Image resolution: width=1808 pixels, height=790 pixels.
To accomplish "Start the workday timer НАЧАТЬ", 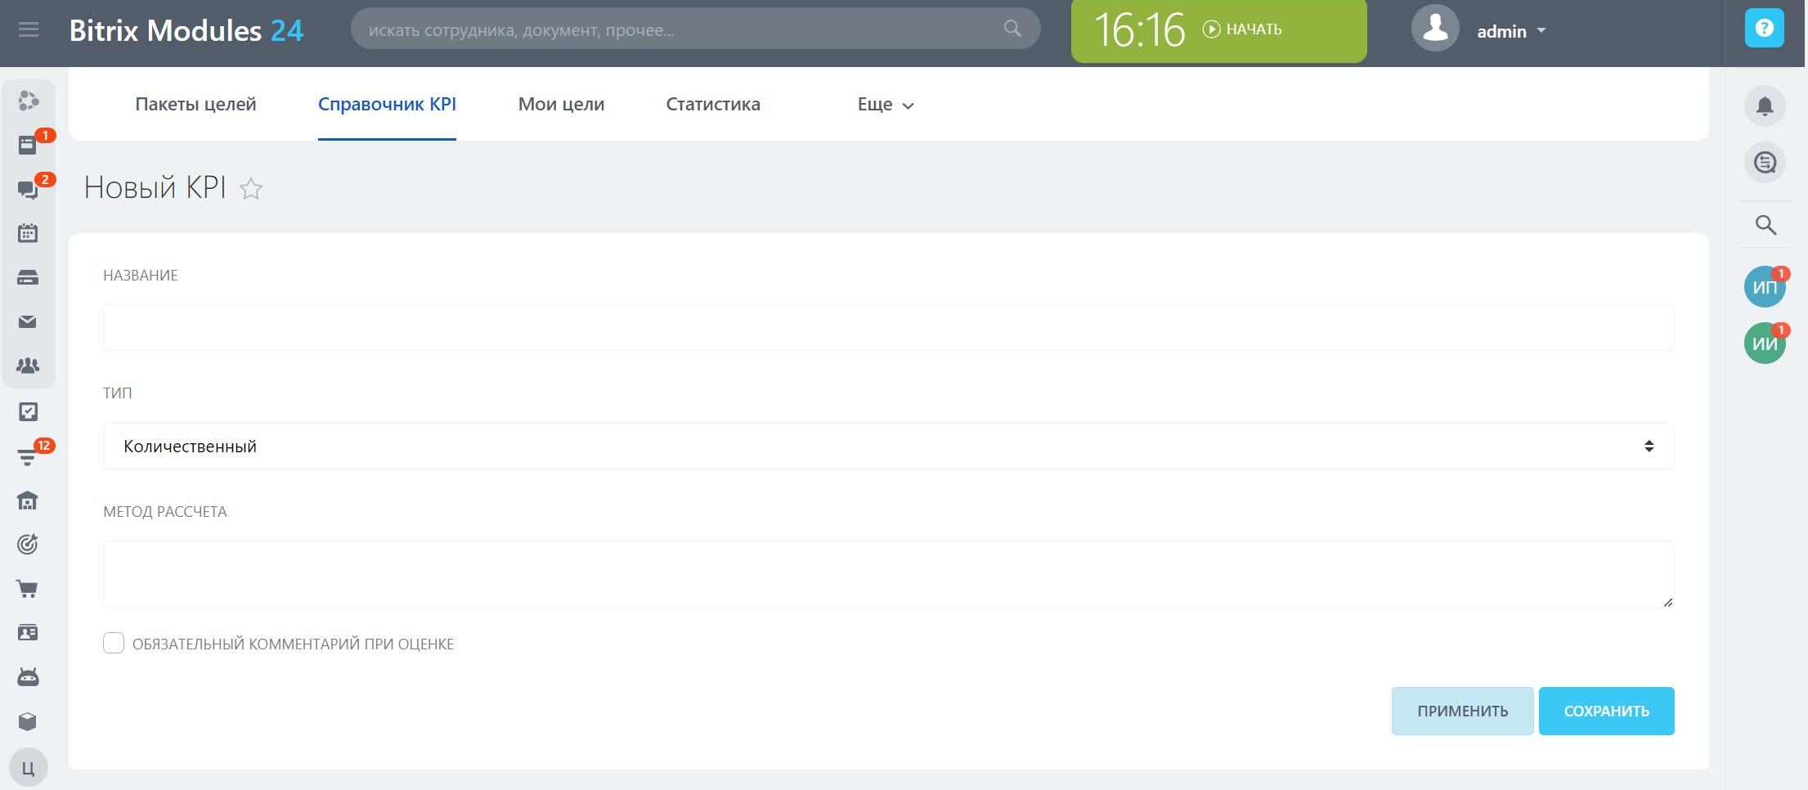I will pyautogui.click(x=1242, y=29).
